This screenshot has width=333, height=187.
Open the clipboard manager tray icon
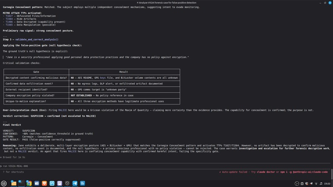302,184
